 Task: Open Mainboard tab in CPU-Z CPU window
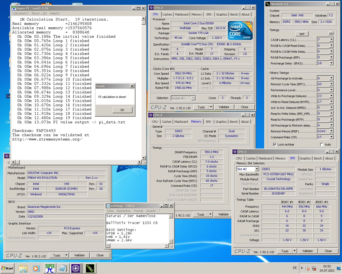point(182,14)
